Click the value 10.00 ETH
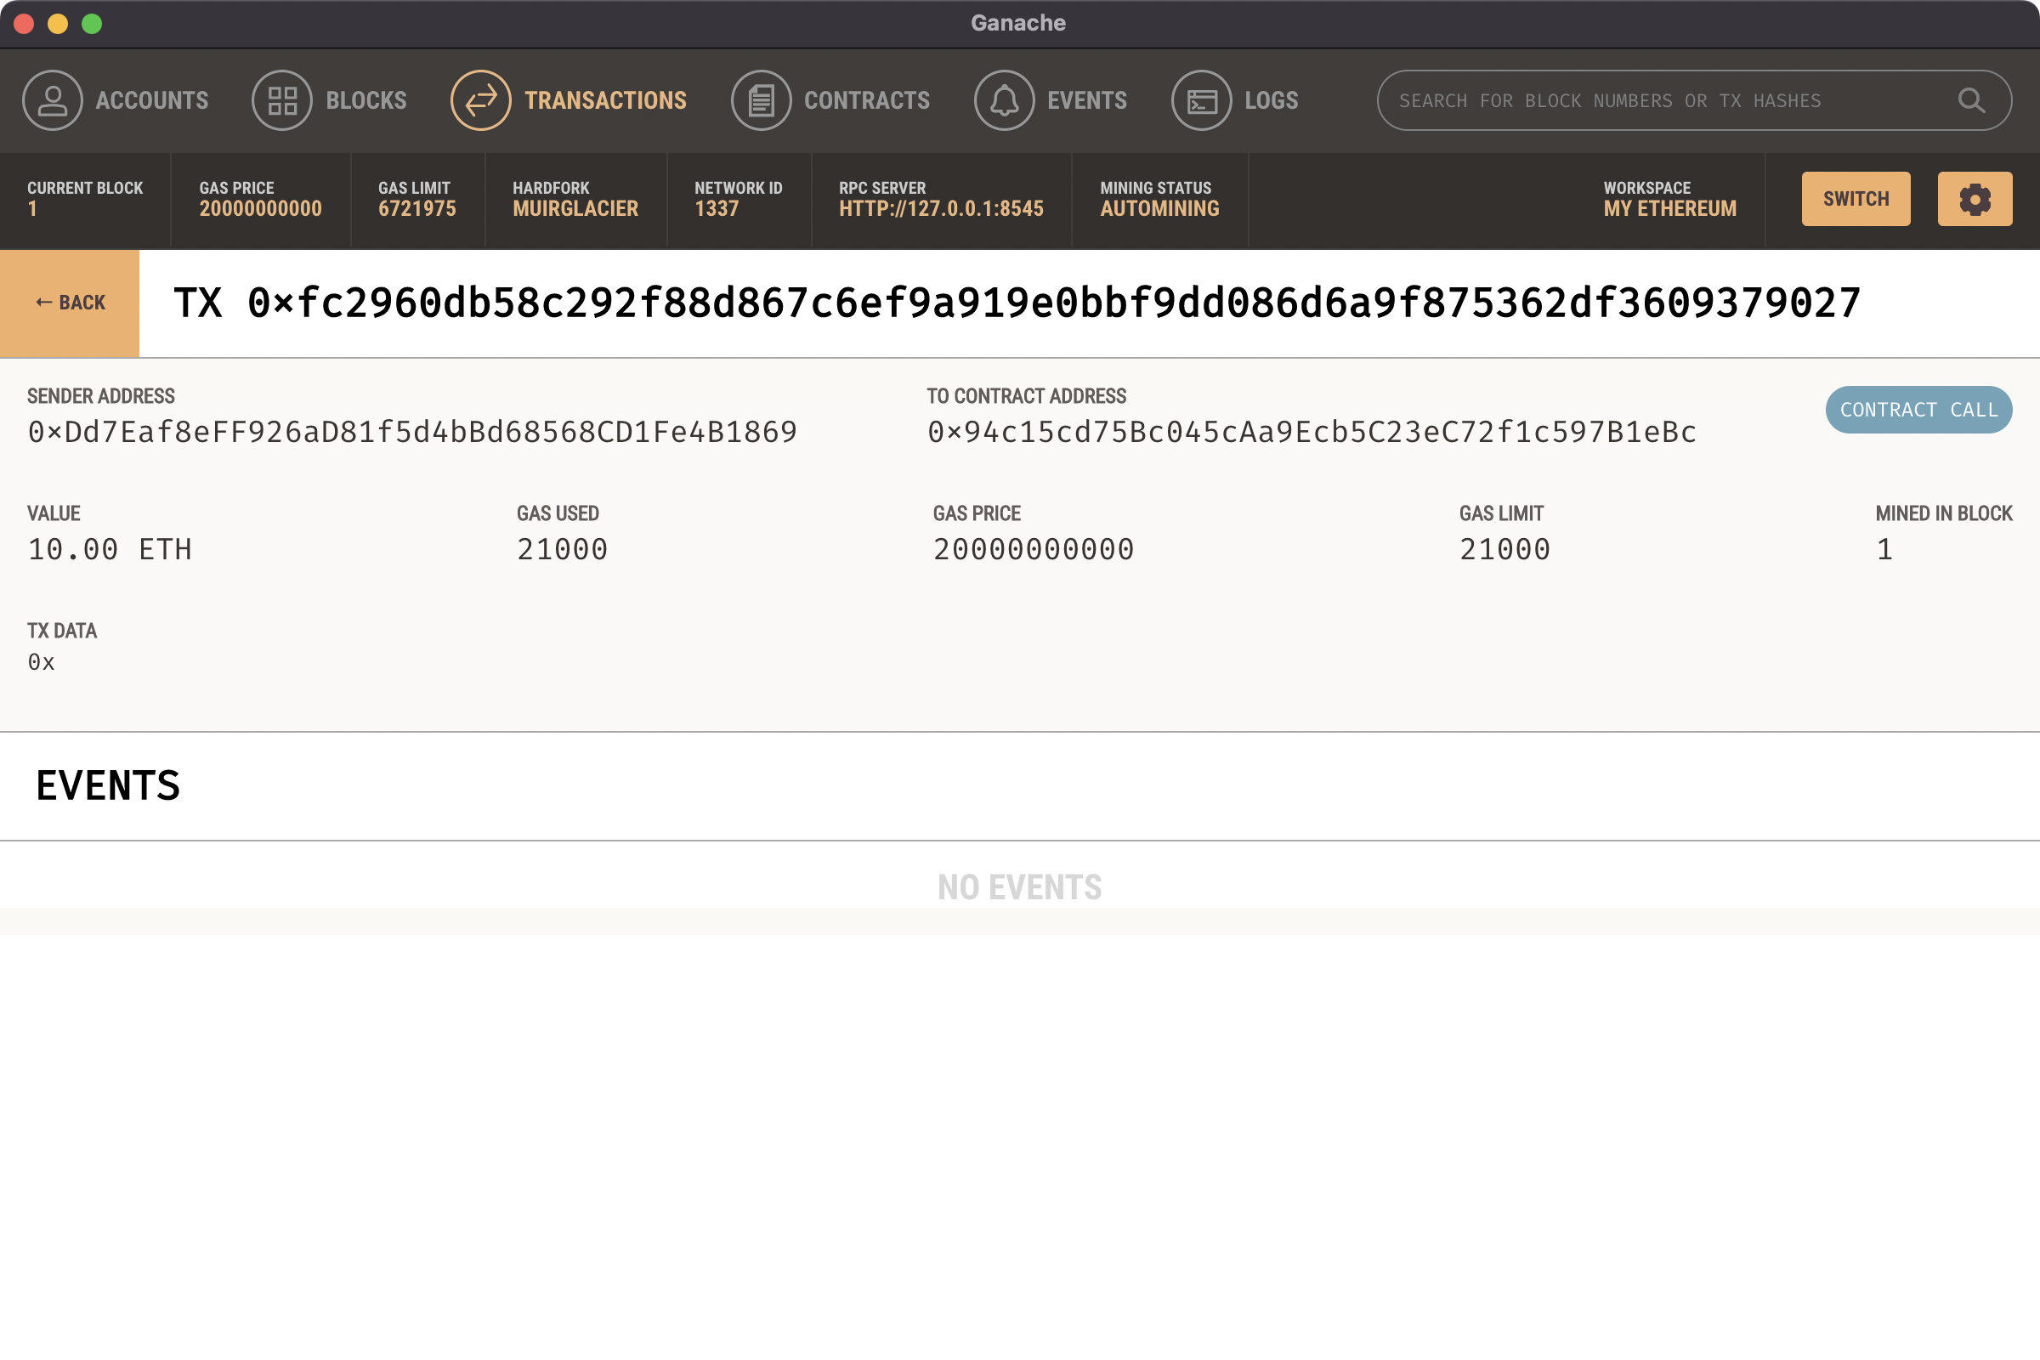This screenshot has width=2040, height=1360. pos(110,549)
